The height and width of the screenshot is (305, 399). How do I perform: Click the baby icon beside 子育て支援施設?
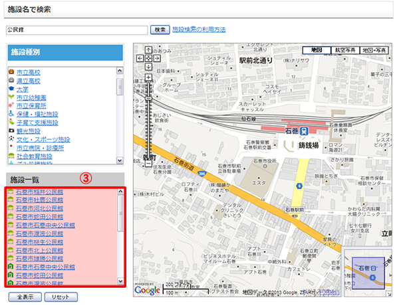coord(11,122)
